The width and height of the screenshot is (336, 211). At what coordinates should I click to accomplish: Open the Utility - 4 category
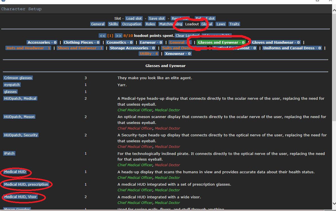149,54
